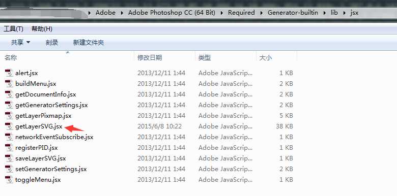Image resolution: width=397 pixels, height=196 pixels.
Task: Sort by the 大小 column header
Action: tap(266, 58)
